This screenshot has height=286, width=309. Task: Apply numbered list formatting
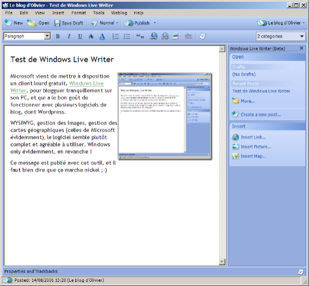(116, 36)
